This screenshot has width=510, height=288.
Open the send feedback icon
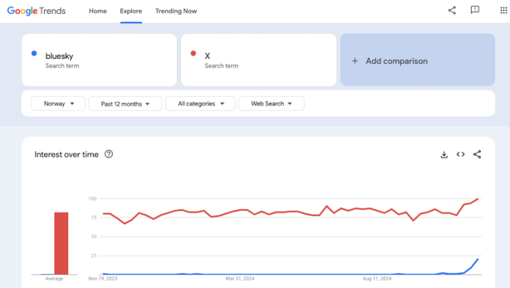coord(475,10)
